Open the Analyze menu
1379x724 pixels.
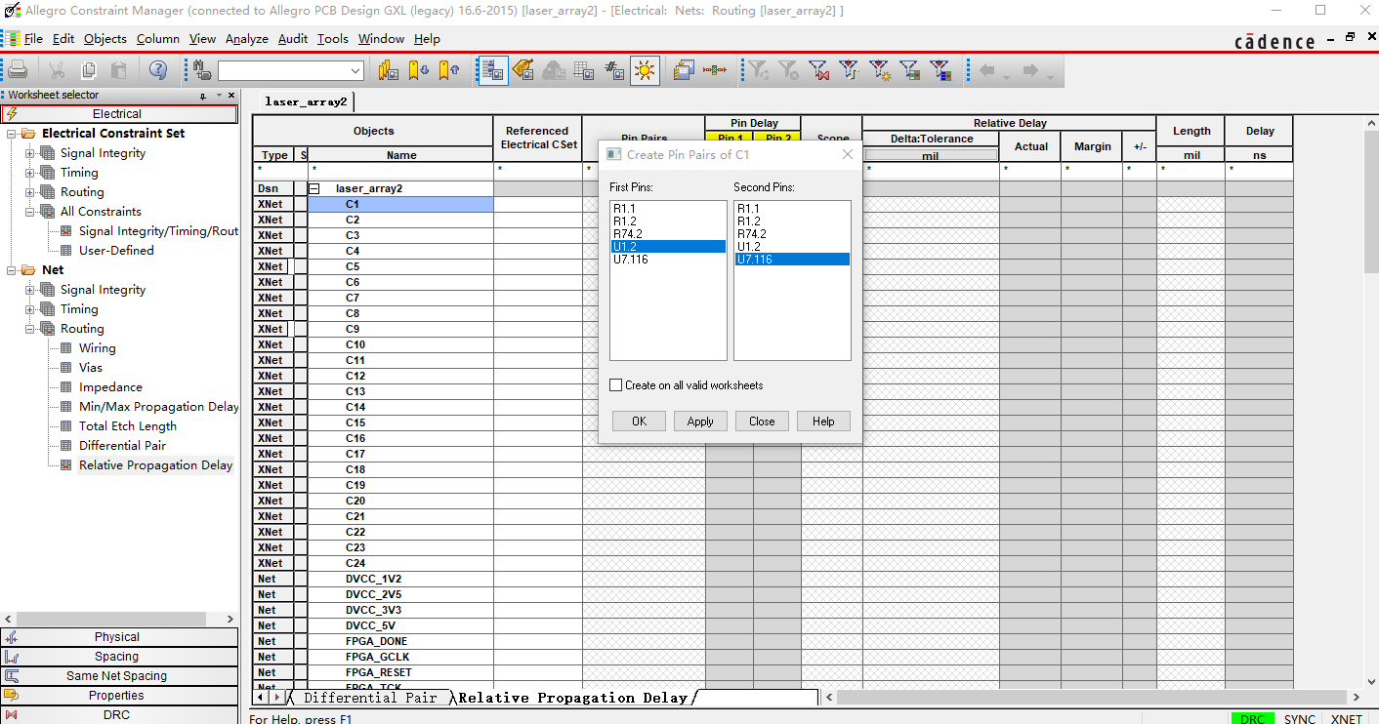click(x=247, y=39)
